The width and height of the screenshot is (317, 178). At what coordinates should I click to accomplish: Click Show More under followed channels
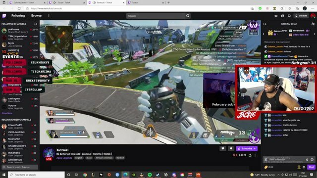pyautogui.click(x=7, y=113)
